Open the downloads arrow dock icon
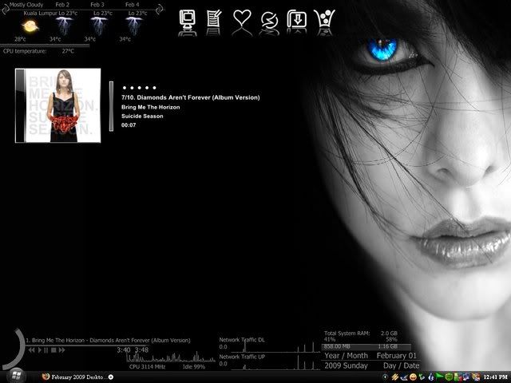The width and height of the screenshot is (511, 383). tap(296, 19)
